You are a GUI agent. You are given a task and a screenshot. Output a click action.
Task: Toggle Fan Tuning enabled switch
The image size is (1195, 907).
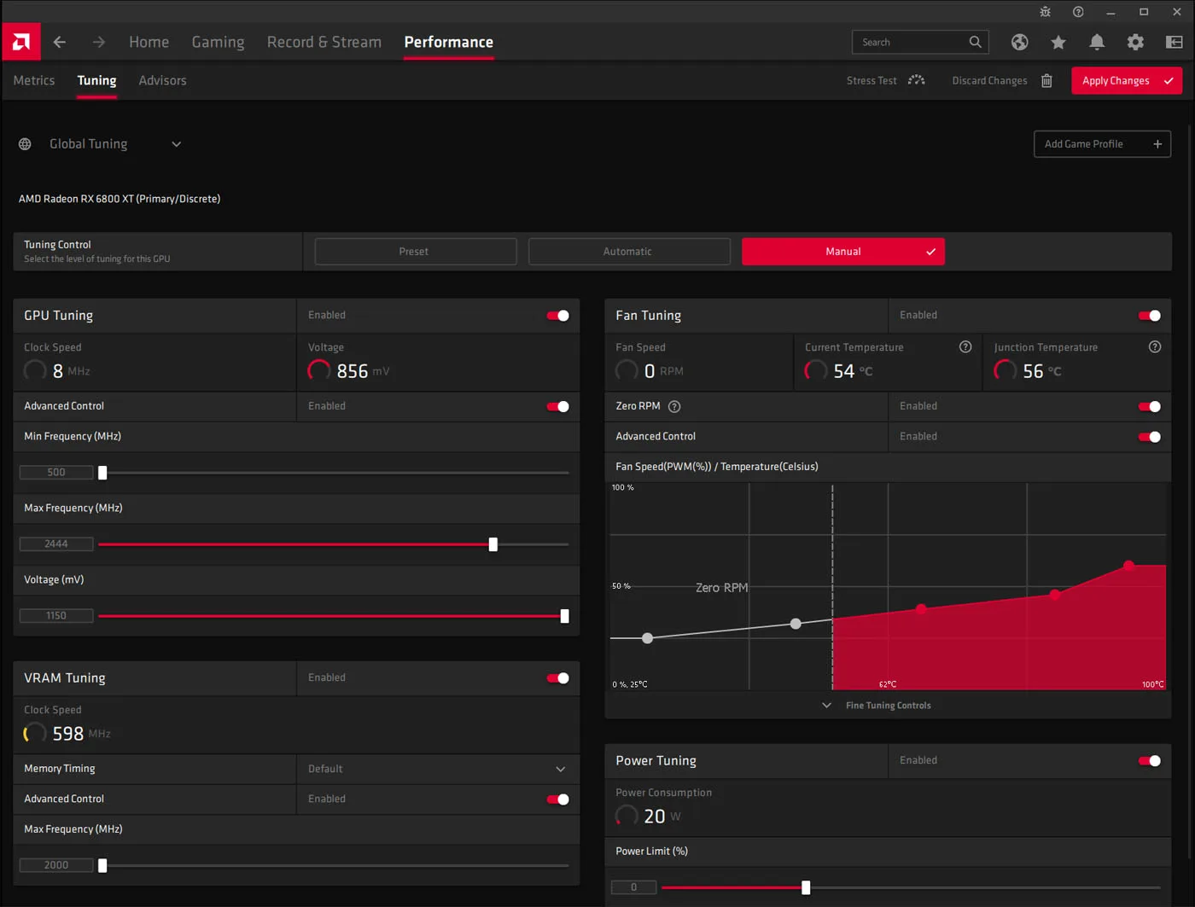1150,316
